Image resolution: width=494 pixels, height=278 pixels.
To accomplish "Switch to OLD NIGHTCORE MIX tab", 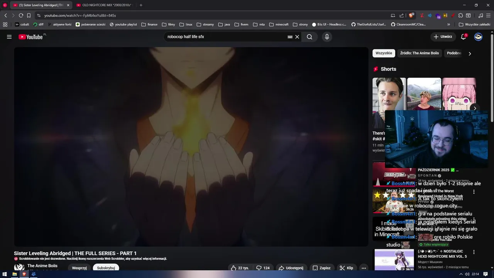I will point(104,5).
